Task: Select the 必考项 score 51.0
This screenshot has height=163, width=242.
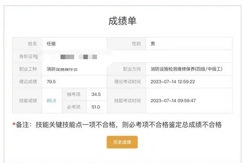Action: (x=96, y=107)
